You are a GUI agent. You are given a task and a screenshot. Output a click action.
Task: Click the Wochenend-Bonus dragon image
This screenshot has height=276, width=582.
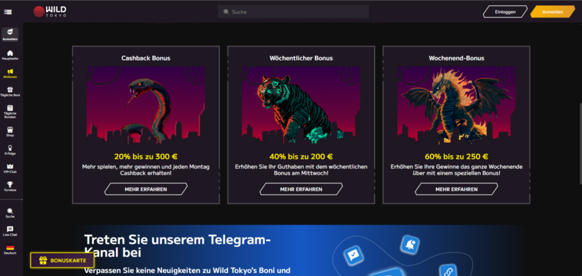pyautogui.click(x=456, y=105)
